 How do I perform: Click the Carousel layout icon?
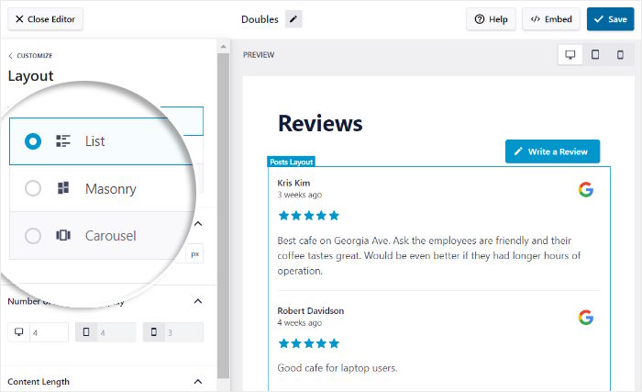(x=63, y=235)
